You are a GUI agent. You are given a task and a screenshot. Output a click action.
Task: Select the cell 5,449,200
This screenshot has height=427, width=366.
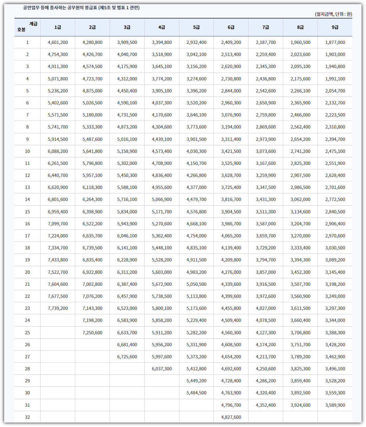197,381
